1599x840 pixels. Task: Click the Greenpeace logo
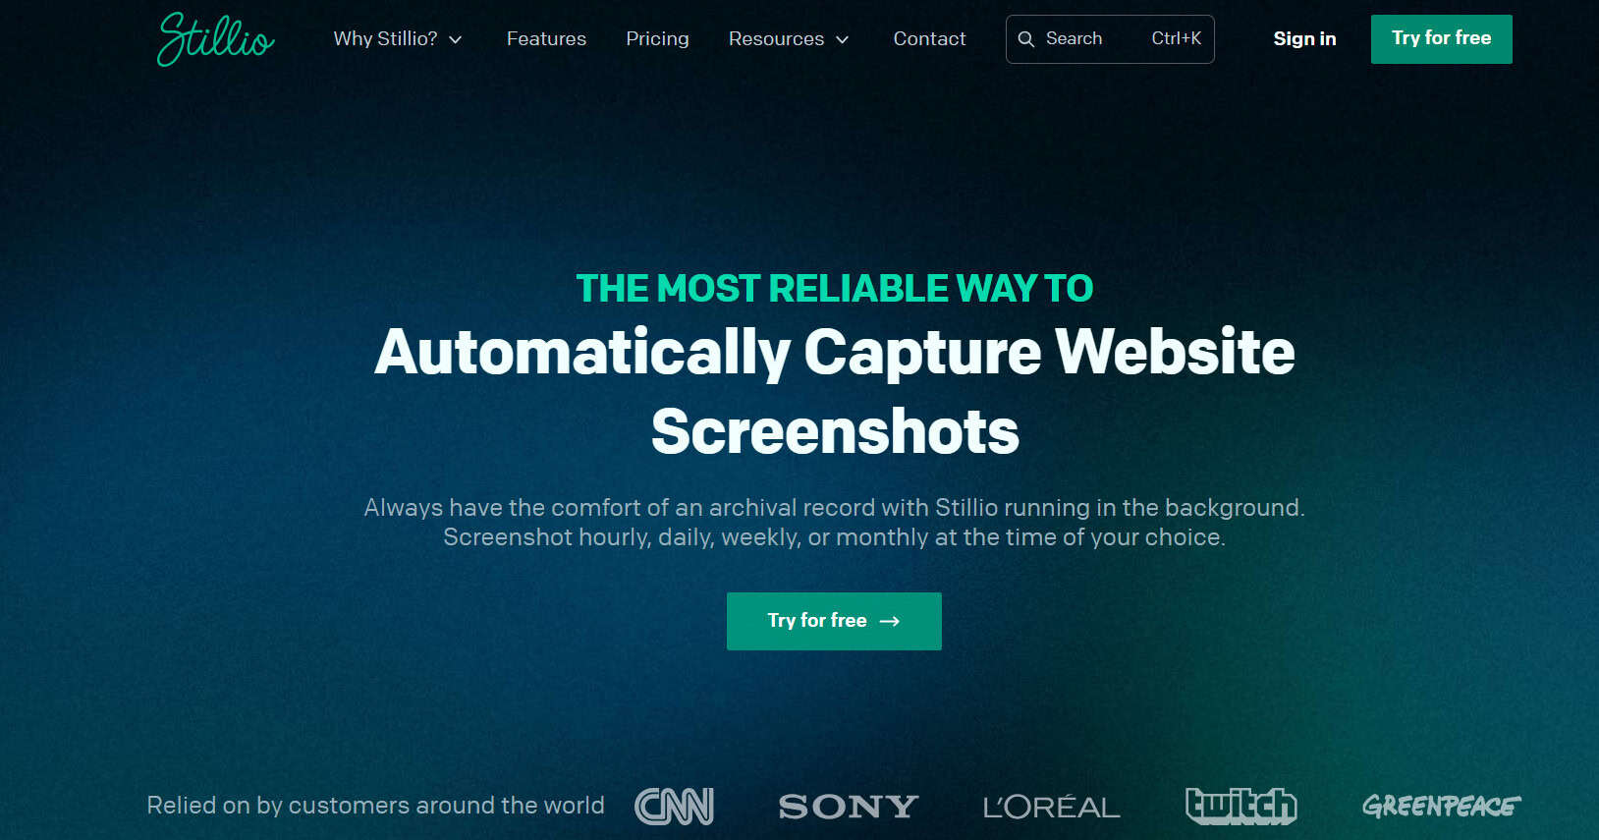tap(1441, 807)
